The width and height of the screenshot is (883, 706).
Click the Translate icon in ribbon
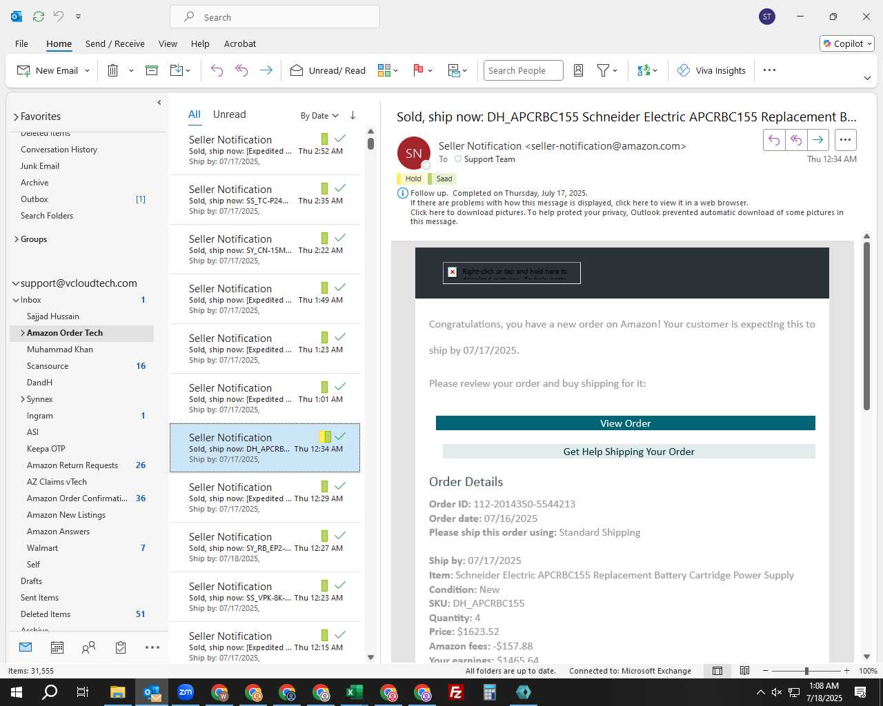click(644, 70)
